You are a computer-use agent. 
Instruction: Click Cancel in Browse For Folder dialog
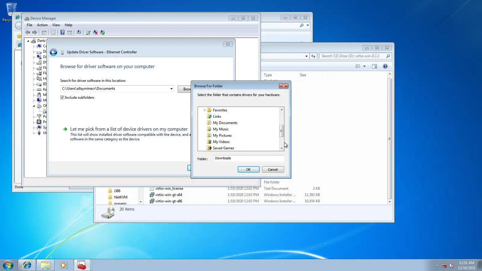(x=273, y=170)
